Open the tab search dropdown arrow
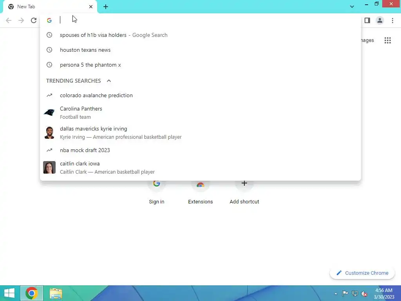The height and width of the screenshot is (301, 401). click(352, 7)
